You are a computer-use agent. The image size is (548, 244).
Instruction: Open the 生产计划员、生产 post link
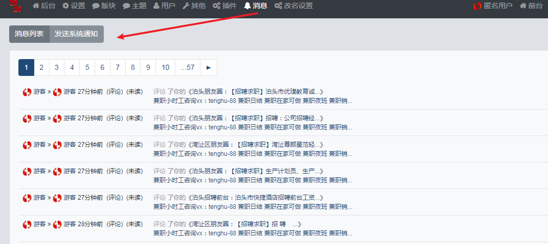pyautogui.click(x=256, y=171)
